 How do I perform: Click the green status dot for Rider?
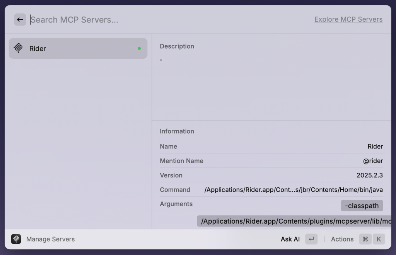point(139,48)
